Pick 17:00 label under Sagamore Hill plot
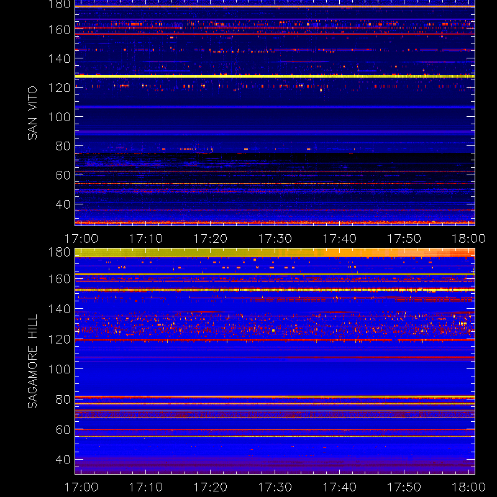497x497 pixels. click(x=81, y=487)
